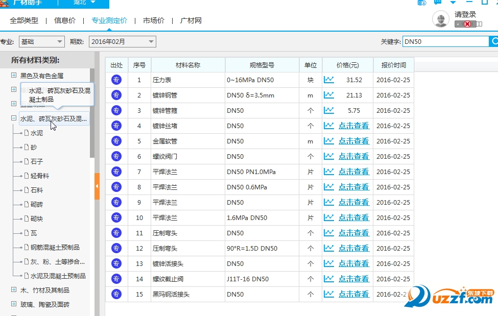The image size is (498, 316).
Task: Open the 期数 dropdown showing 2016年02月
Action: (122, 41)
